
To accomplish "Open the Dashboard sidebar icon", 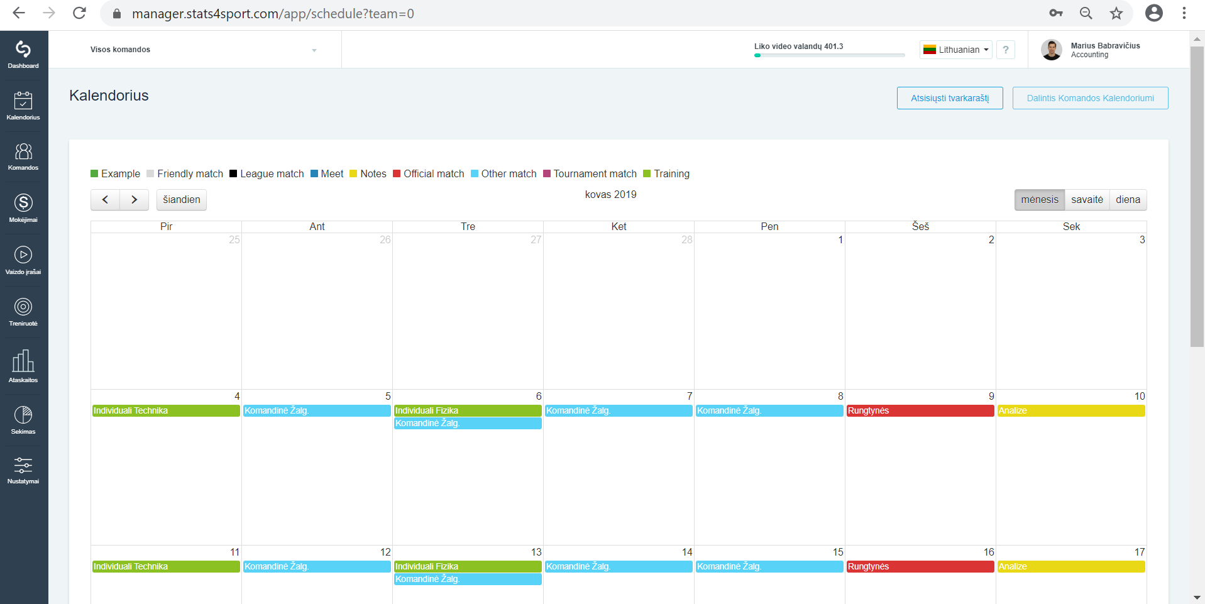I will pyautogui.click(x=23, y=55).
